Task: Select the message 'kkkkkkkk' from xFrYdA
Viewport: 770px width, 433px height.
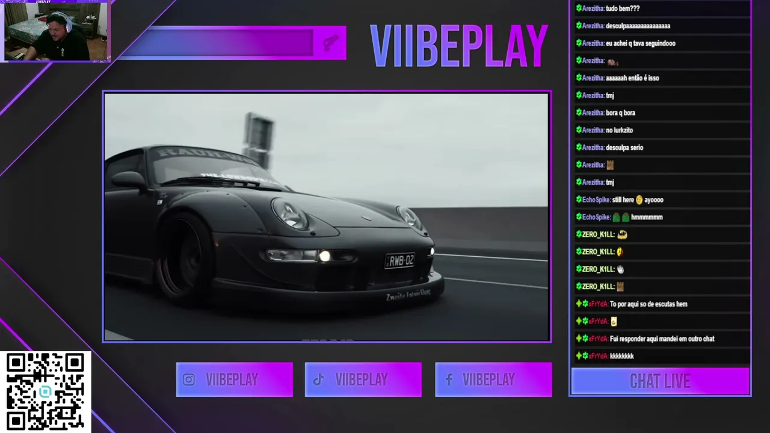Action: pos(622,356)
